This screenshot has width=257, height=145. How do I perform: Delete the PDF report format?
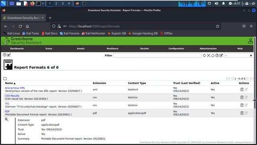(242, 113)
